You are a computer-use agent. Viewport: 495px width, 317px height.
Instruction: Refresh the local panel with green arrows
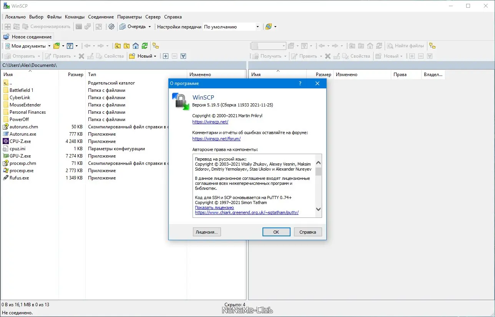(145, 46)
